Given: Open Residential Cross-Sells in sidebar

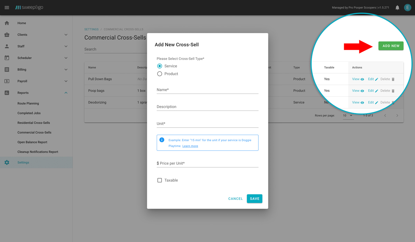Looking at the screenshot, I should coord(34,123).
